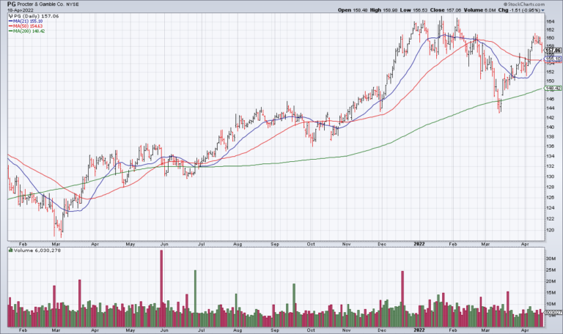This screenshot has width=563, height=334.
Task: Click the volume bars icon beside Volume 6,030,278
Action: [11, 250]
